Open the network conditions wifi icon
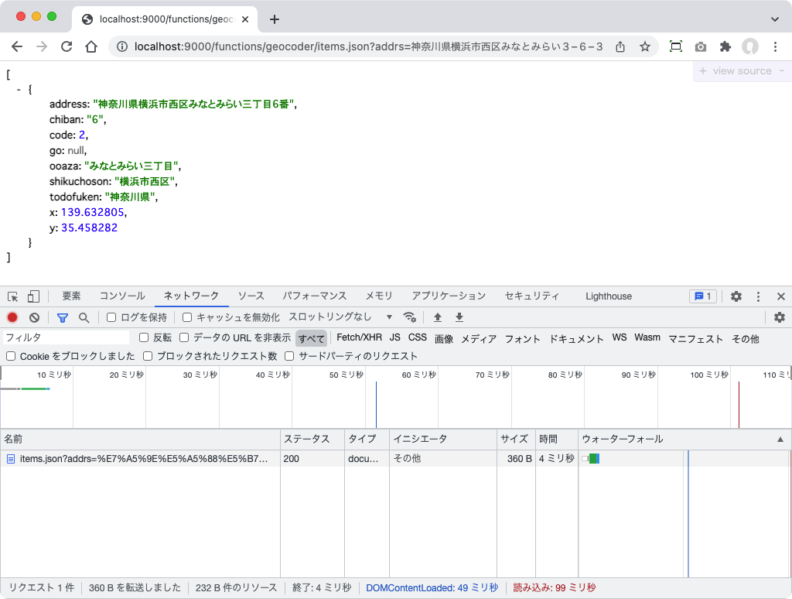 410,317
